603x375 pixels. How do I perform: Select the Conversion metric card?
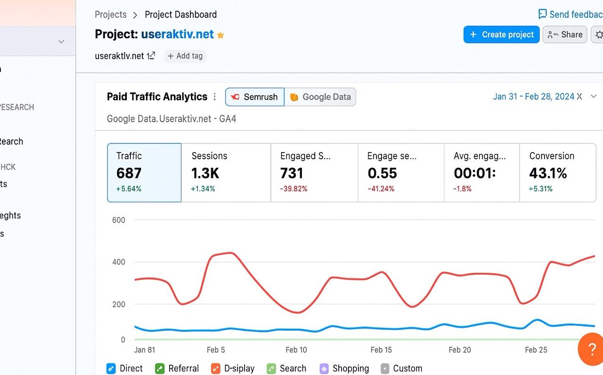pyautogui.click(x=557, y=172)
